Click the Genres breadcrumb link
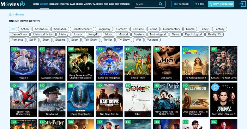Image resolution: width=247 pixels, height=129 pixels. (x=20, y=14)
